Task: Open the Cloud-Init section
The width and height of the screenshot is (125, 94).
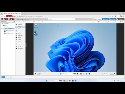Action: [x=20, y=31]
